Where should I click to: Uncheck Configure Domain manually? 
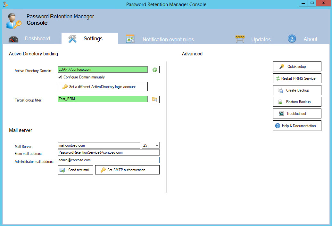(60, 77)
